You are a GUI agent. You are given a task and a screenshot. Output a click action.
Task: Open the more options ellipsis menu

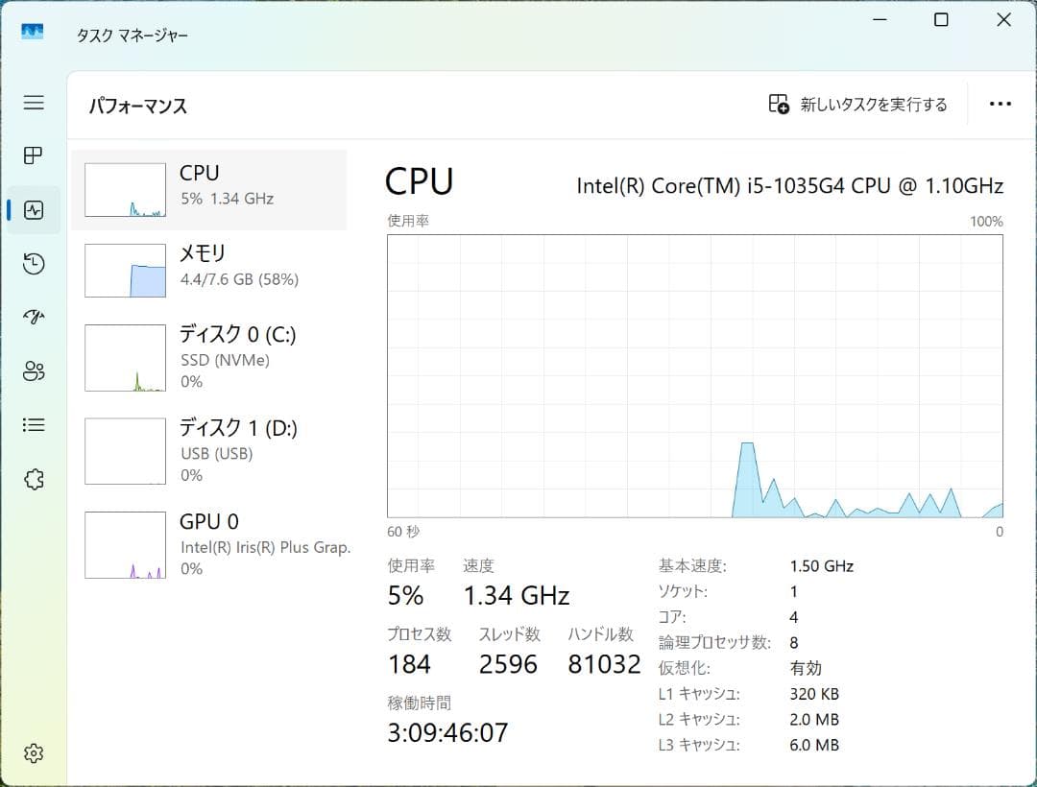point(1001,104)
